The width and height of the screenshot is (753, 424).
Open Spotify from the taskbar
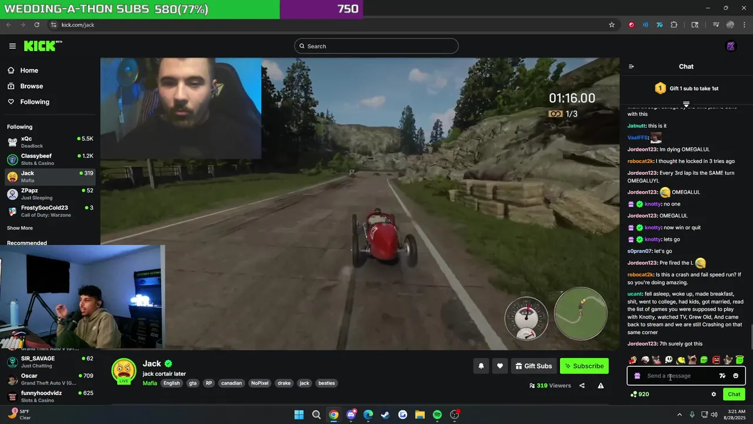click(437, 415)
